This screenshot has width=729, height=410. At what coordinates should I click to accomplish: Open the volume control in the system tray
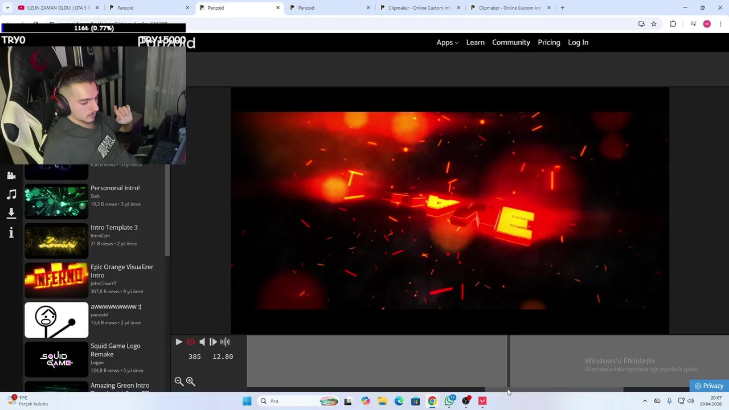(x=690, y=401)
